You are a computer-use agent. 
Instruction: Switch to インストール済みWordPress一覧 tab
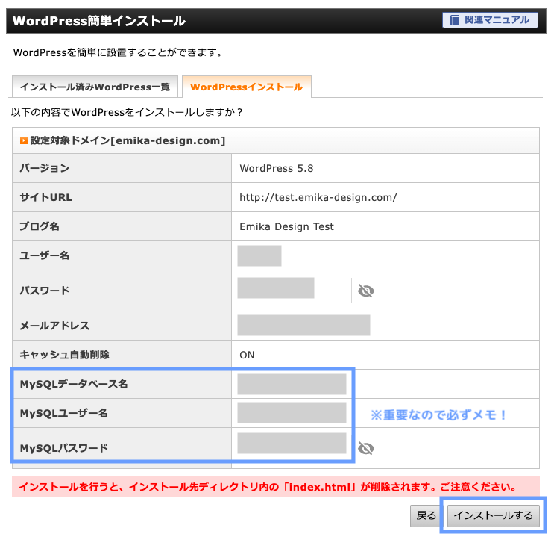click(x=95, y=87)
